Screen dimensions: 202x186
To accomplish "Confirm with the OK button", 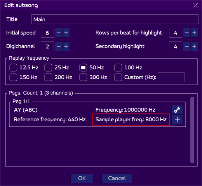I will (82, 178).
